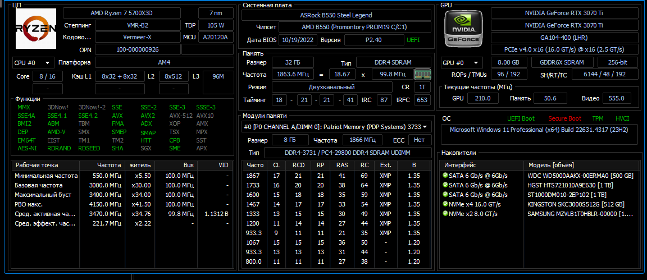Click status icon for ST1000DM010 drive
The height and width of the screenshot is (280, 647).
tap(445, 194)
